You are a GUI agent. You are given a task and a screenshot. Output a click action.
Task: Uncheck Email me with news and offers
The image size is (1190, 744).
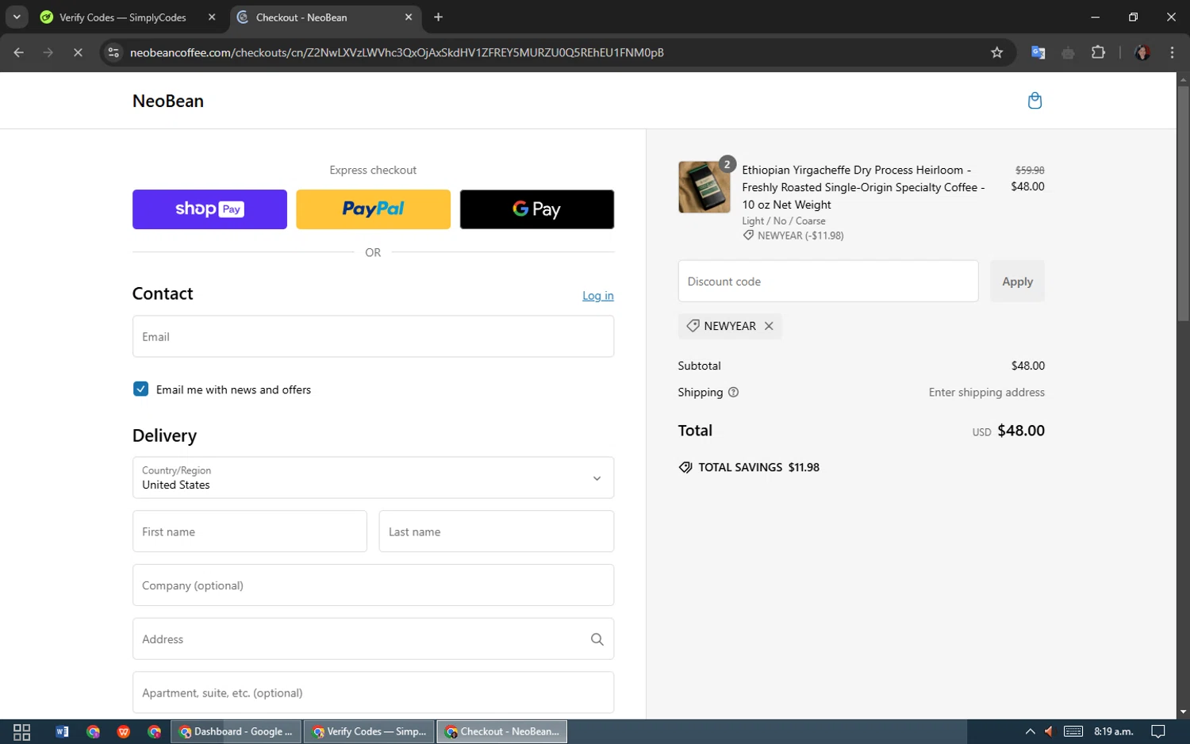point(140,389)
